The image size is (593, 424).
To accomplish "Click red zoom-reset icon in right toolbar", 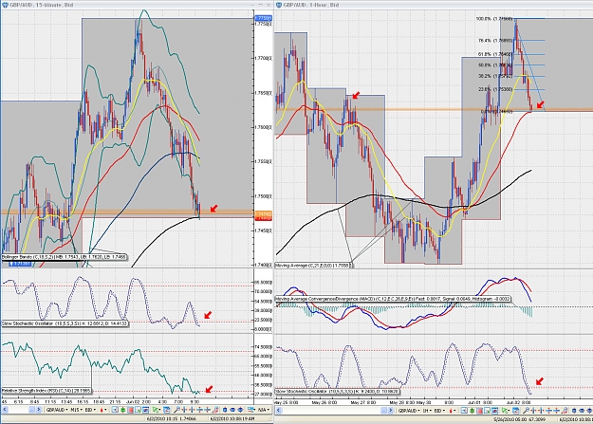I will (x=564, y=411).
